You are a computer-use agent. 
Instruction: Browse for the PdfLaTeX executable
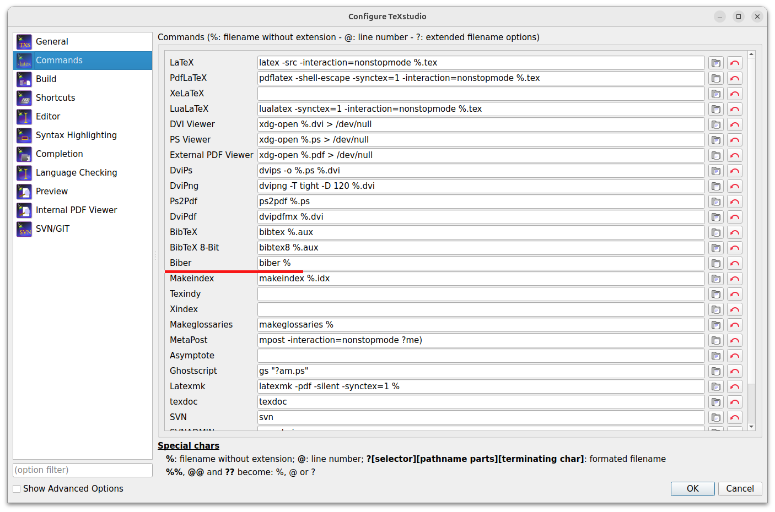715,78
